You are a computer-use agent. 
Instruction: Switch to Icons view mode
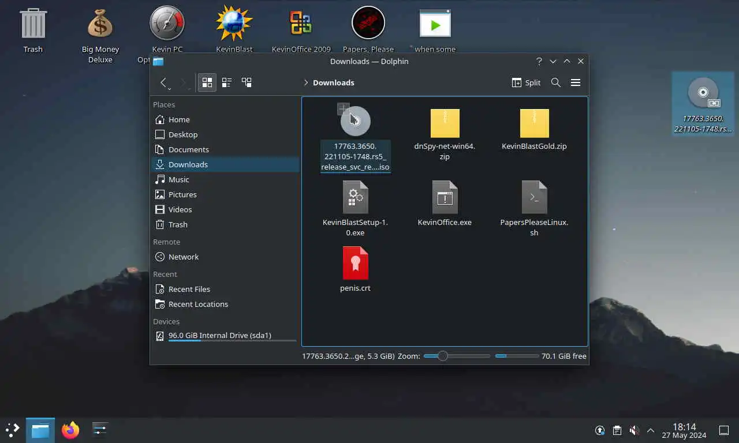[207, 82]
